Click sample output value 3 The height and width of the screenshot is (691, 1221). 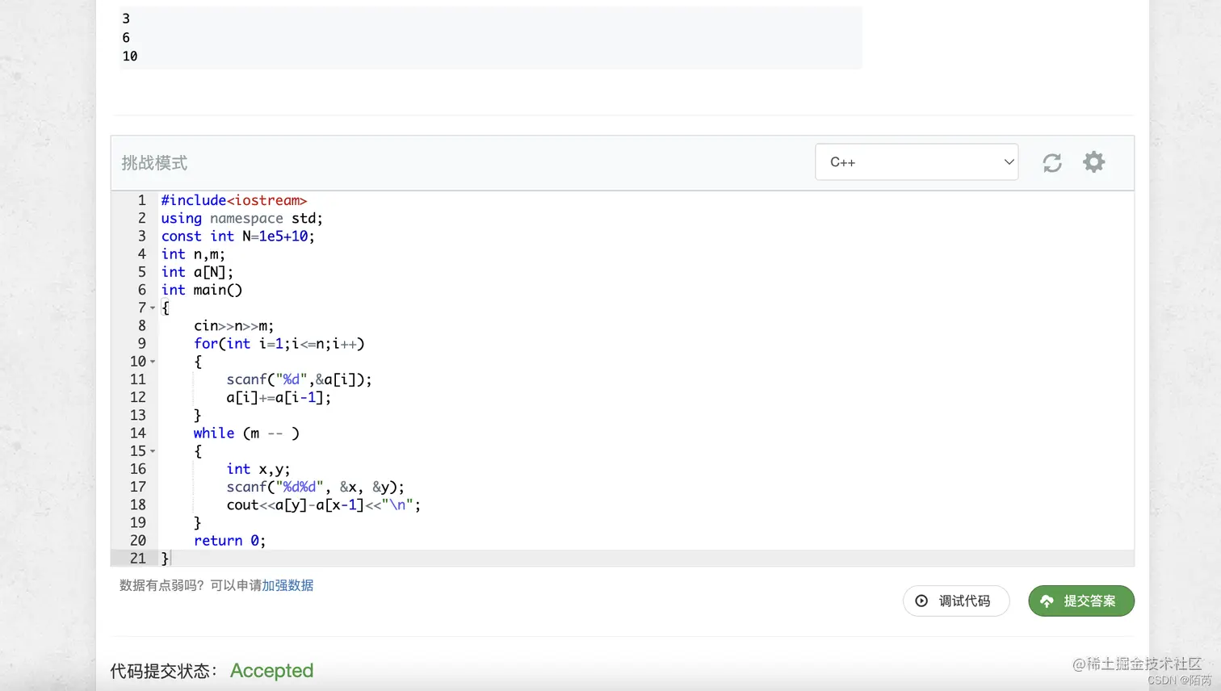point(126,19)
